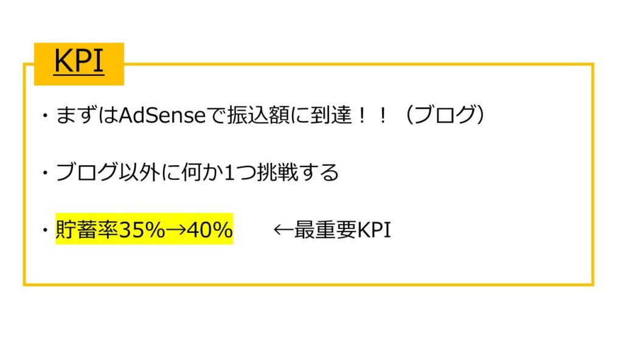Click the left arrow before 最重要KPI
Viewport: 623px width, 350px height.
284,230
